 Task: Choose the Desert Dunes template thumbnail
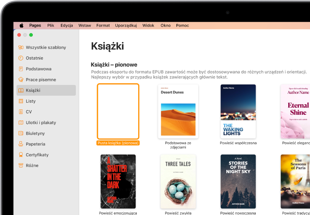[x=178, y=111]
